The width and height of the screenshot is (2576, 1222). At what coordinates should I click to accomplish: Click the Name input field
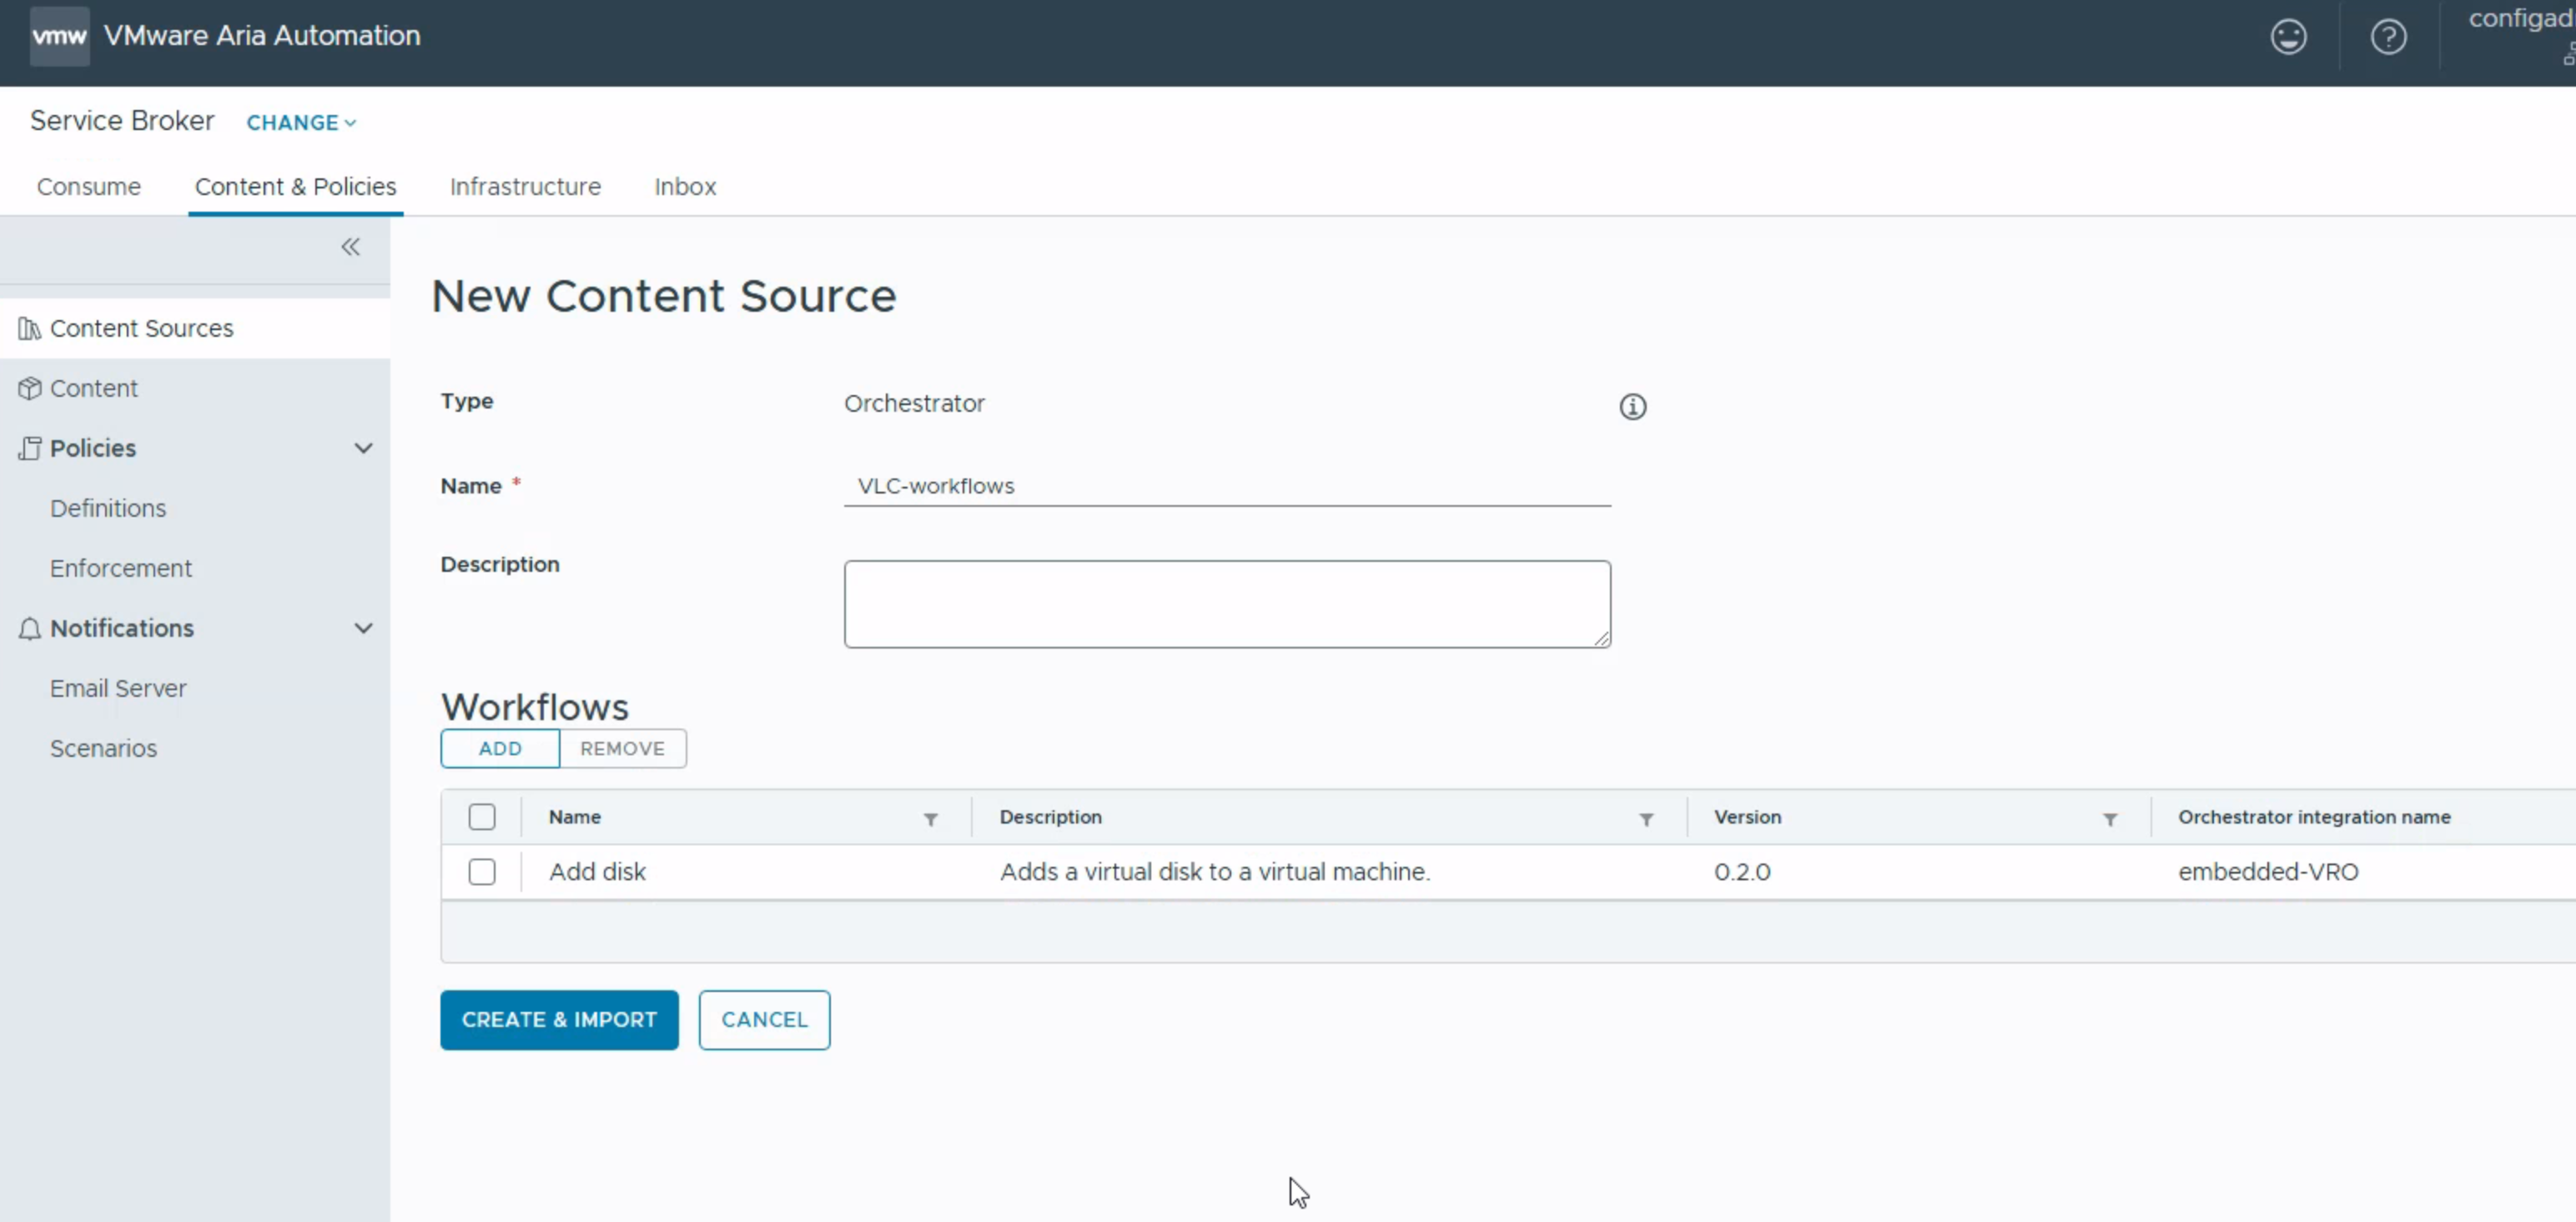point(1227,487)
